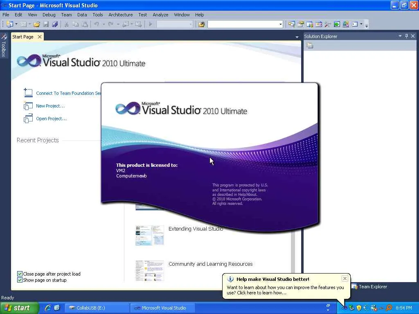Click the Start Page vertical scrollbar
Image resolution: width=419 pixels, height=314 pixels.
[x=293, y=252]
